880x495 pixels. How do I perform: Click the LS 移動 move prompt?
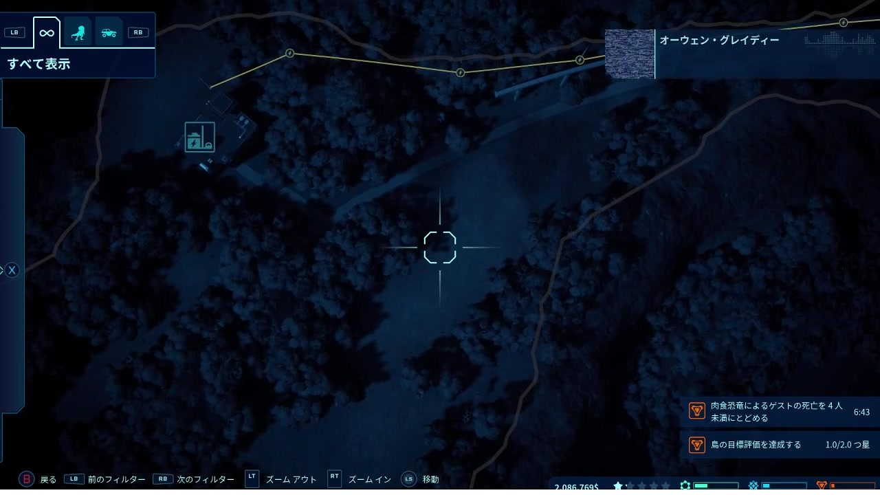(420, 479)
